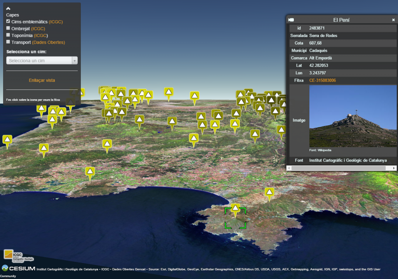Click the Municipi value 'Cadaqués'

tap(318, 51)
